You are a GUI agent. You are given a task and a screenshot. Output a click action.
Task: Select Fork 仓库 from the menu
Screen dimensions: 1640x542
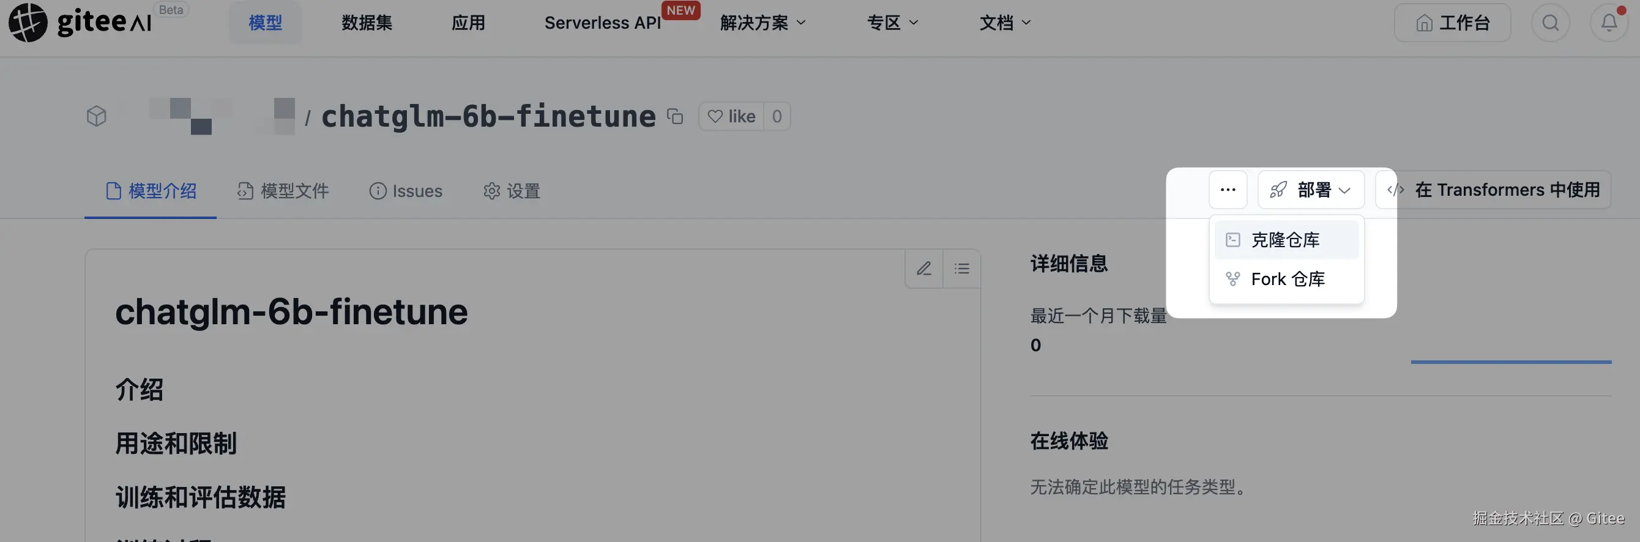[1286, 278]
